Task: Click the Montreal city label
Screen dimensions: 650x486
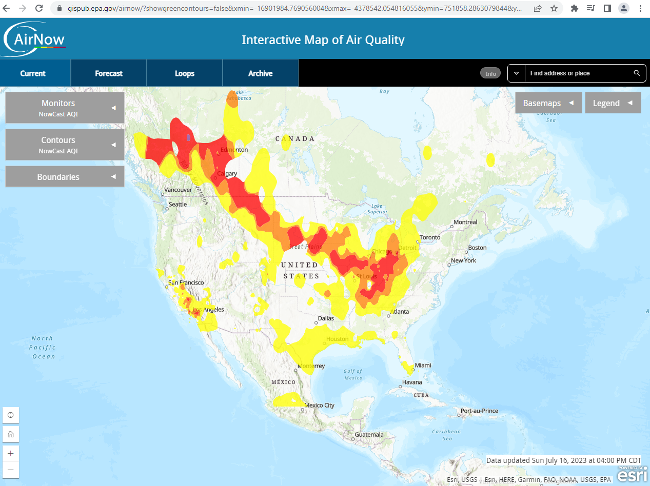Action: point(466,222)
